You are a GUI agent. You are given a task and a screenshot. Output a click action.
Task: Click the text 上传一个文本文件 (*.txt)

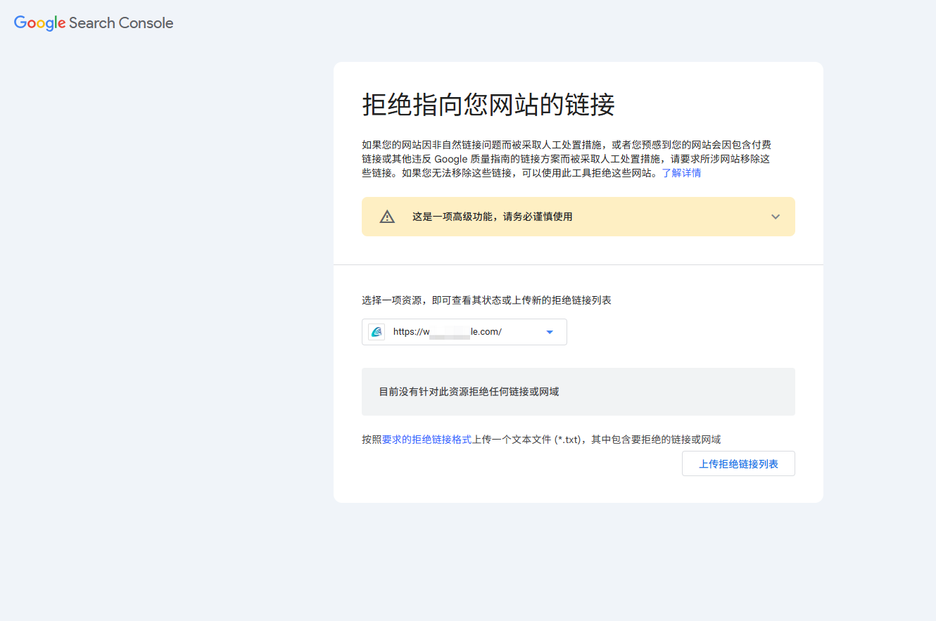pyautogui.click(x=528, y=440)
